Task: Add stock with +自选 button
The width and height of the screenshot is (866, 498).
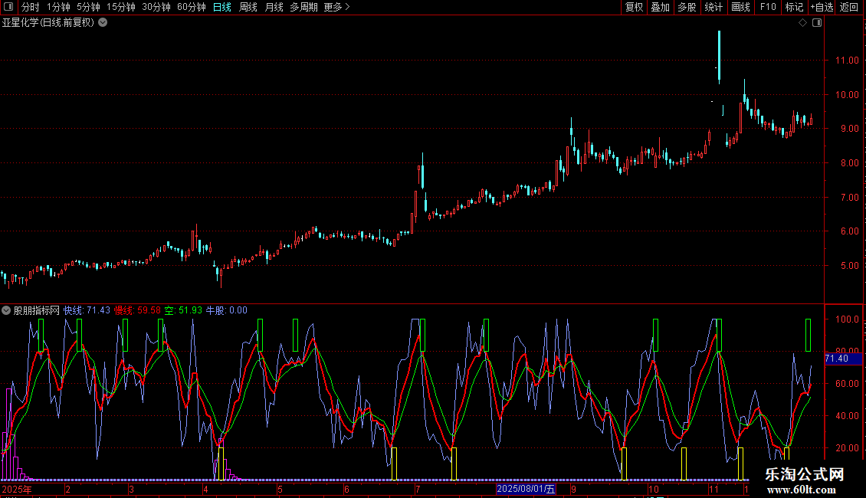Action: coord(822,7)
